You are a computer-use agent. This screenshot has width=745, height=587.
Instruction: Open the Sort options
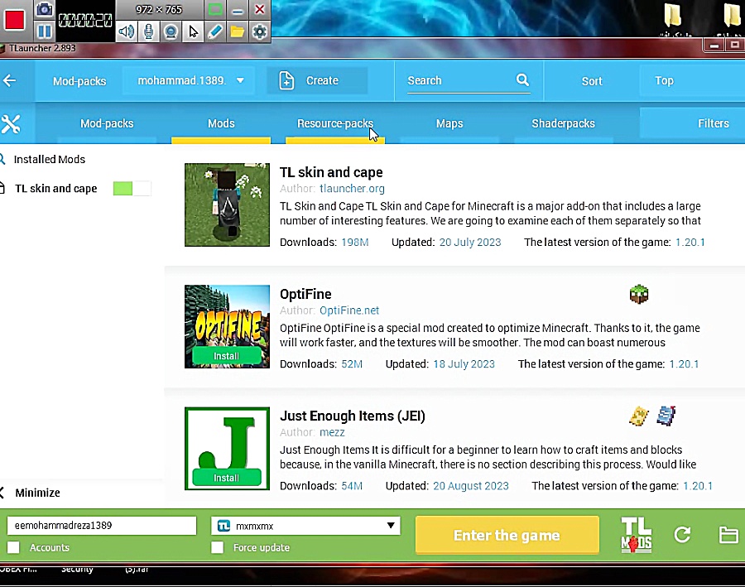(x=592, y=81)
